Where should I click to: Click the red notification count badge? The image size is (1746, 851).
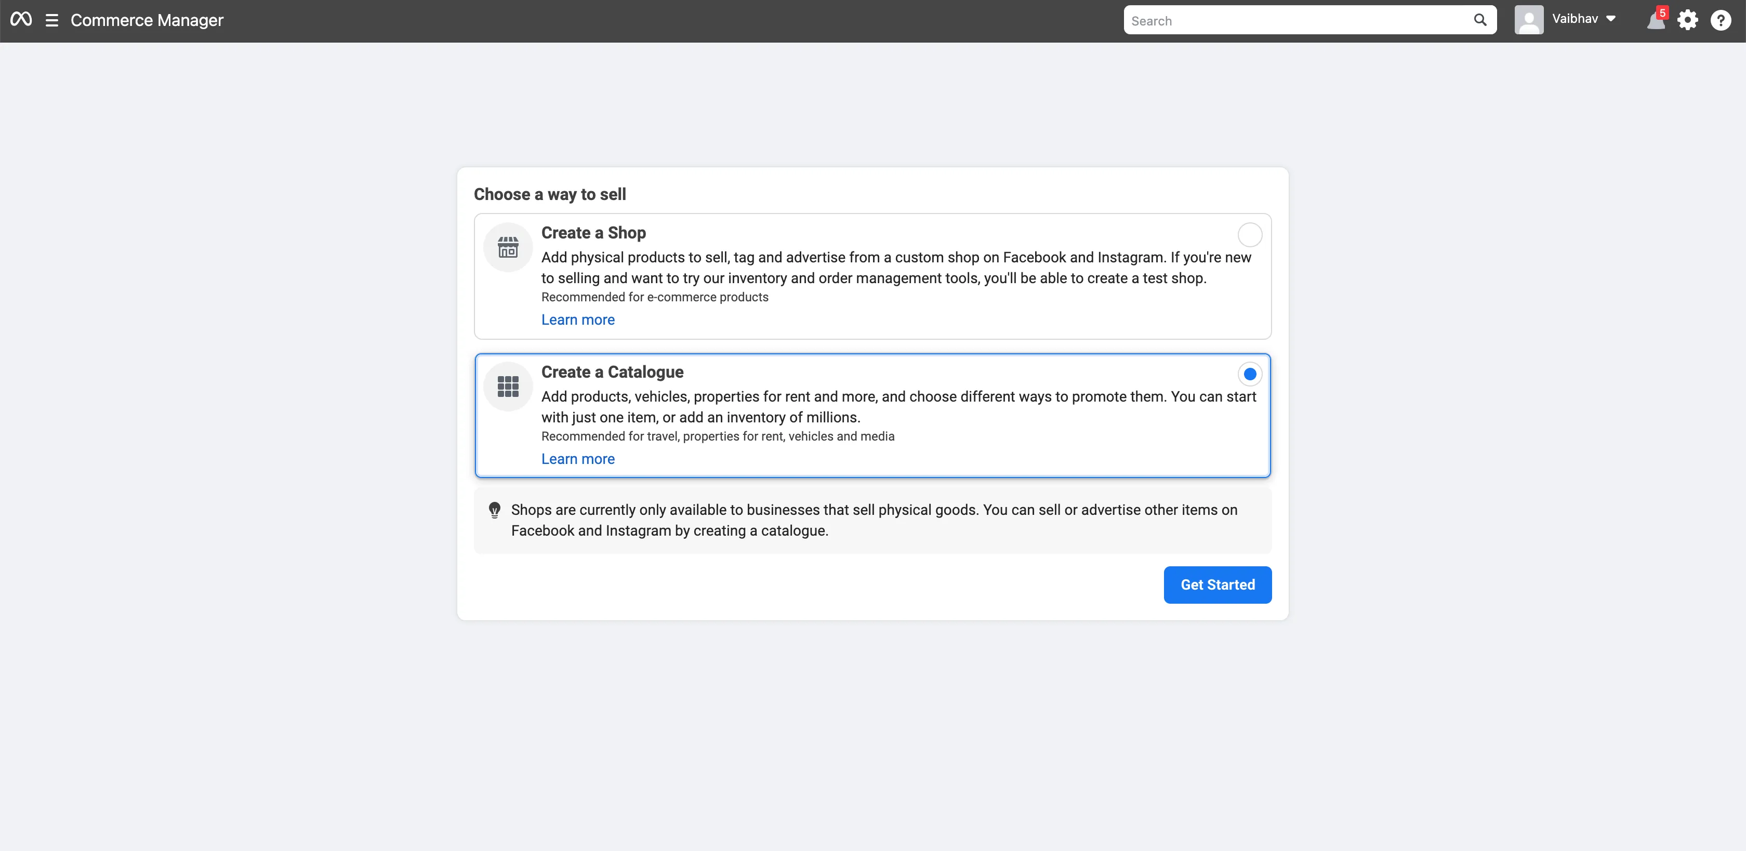pyautogui.click(x=1662, y=13)
